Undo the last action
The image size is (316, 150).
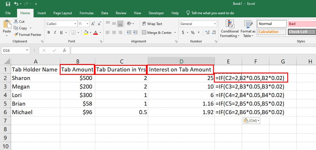pyautogui.click(x=16, y=4)
